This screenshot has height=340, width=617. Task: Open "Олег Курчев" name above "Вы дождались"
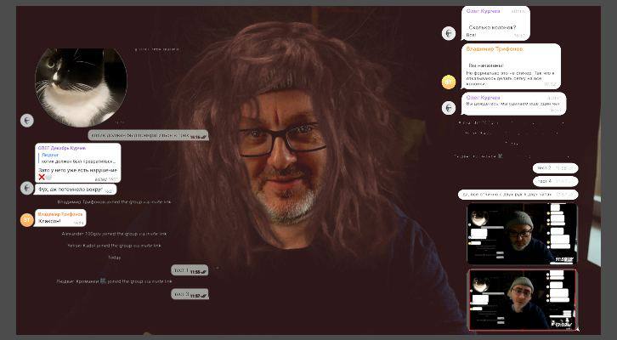(x=483, y=97)
